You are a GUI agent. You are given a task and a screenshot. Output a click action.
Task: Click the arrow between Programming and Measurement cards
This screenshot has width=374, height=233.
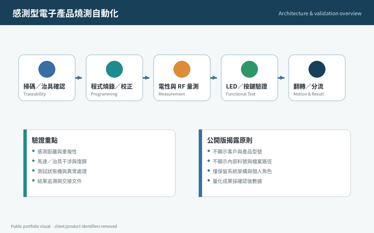pyautogui.click(x=146, y=78)
